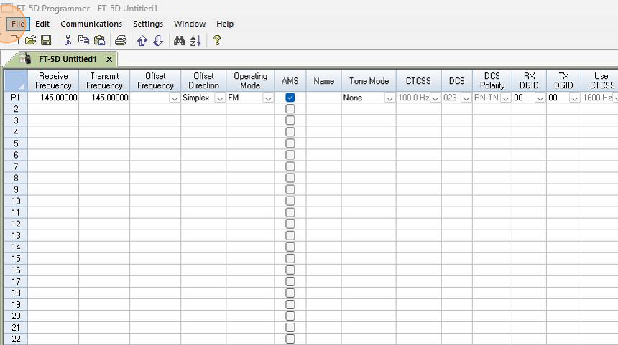This screenshot has width=618, height=345.
Task: Click the Name column header
Action: pyautogui.click(x=324, y=80)
